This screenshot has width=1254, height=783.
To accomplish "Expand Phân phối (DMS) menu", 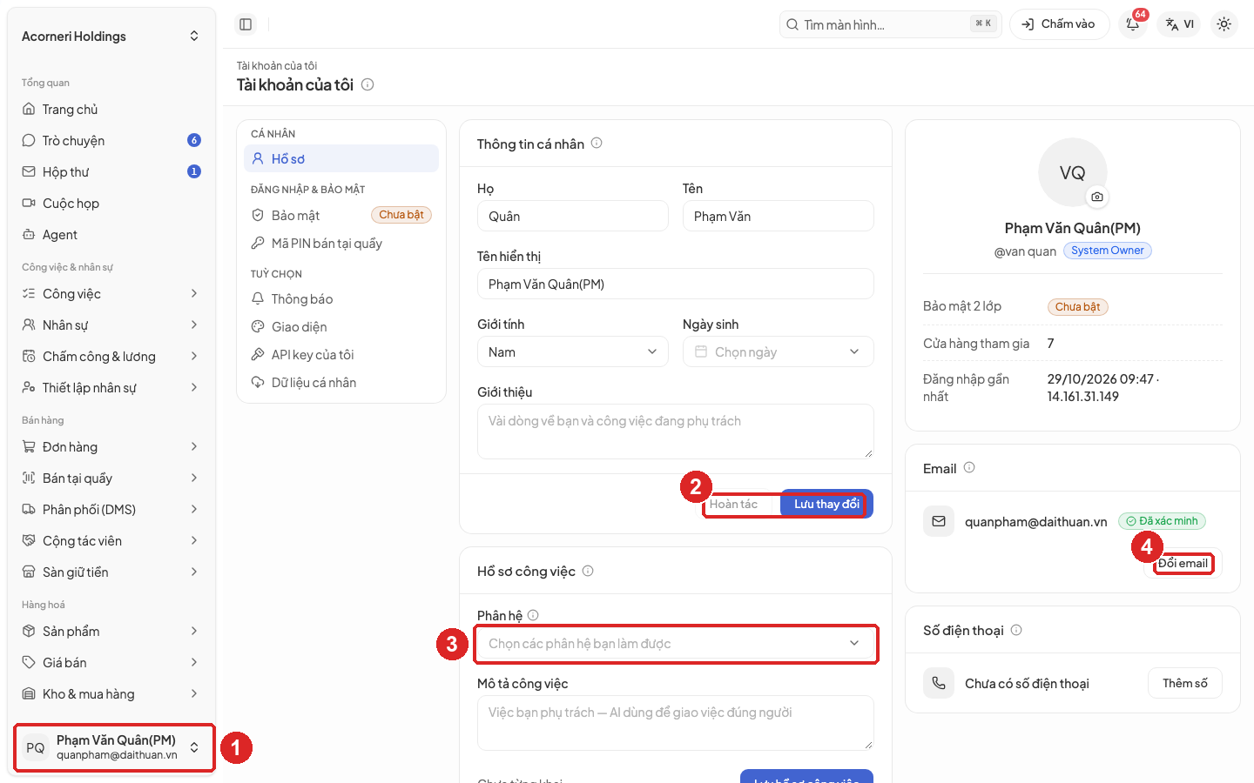I will [x=111, y=510].
